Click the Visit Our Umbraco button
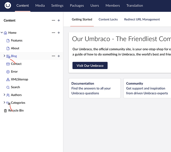 point(90,65)
